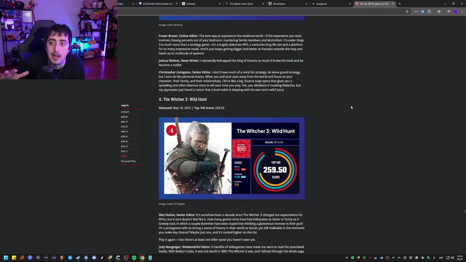Open network settings in system tray

(448, 258)
